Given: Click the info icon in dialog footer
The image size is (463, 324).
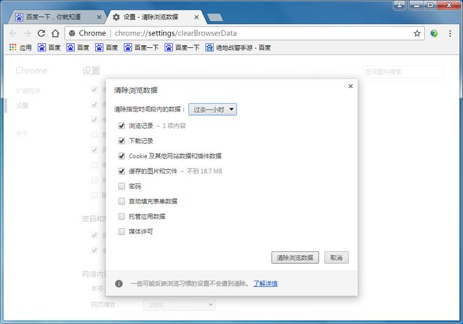Looking at the screenshot, I should point(119,284).
